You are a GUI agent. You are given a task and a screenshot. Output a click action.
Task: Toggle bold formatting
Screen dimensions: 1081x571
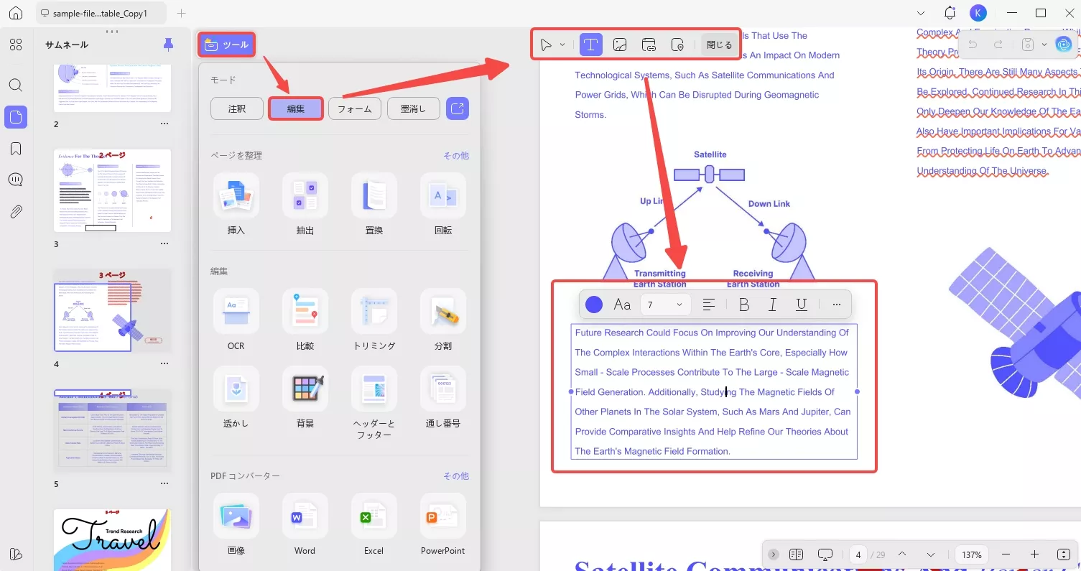tap(744, 305)
